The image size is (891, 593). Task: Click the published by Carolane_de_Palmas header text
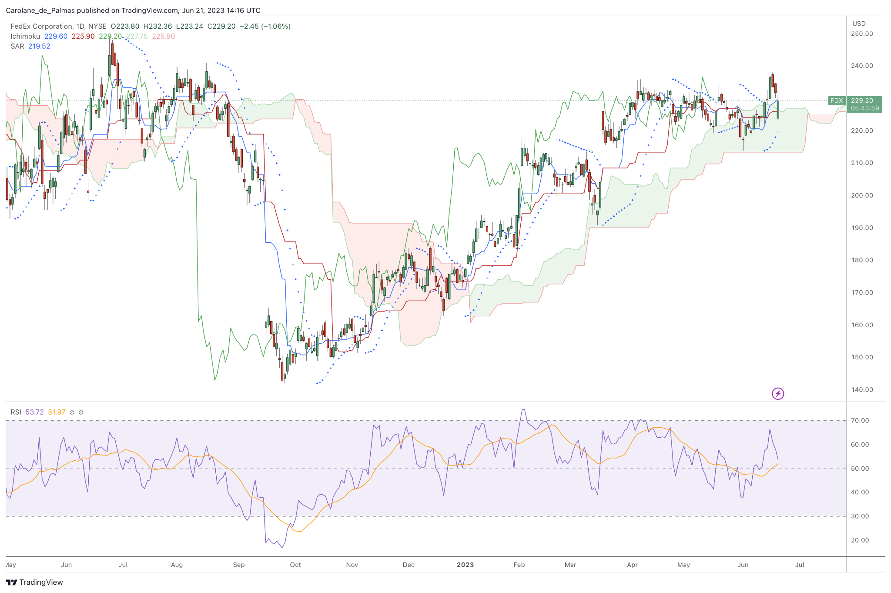(x=133, y=10)
